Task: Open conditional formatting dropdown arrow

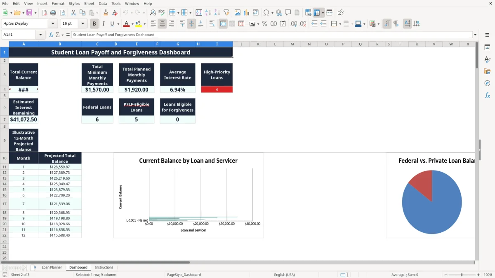Action: (378, 24)
